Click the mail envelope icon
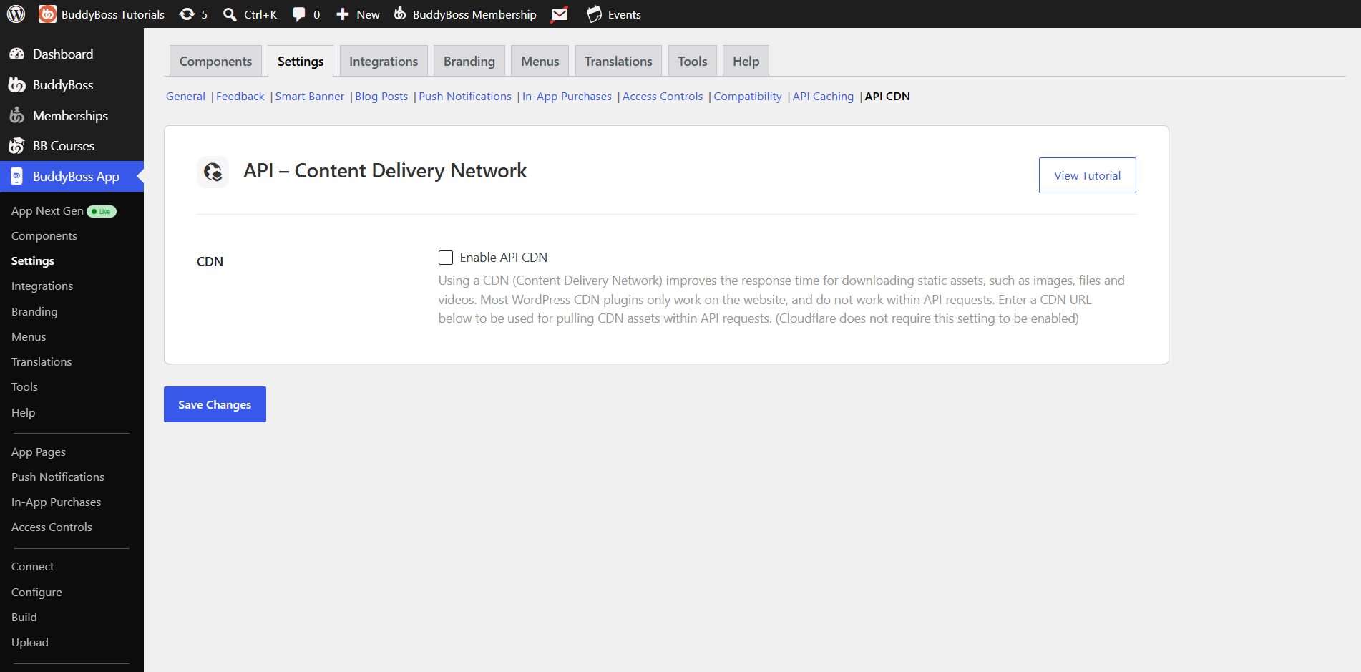Image resolution: width=1361 pixels, height=672 pixels. point(560,14)
